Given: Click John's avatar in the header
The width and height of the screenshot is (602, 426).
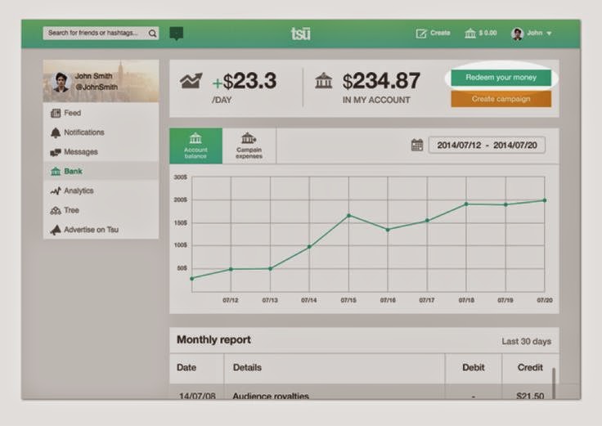Looking at the screenshot, I should pyautogui.click(x=517, y=34).
